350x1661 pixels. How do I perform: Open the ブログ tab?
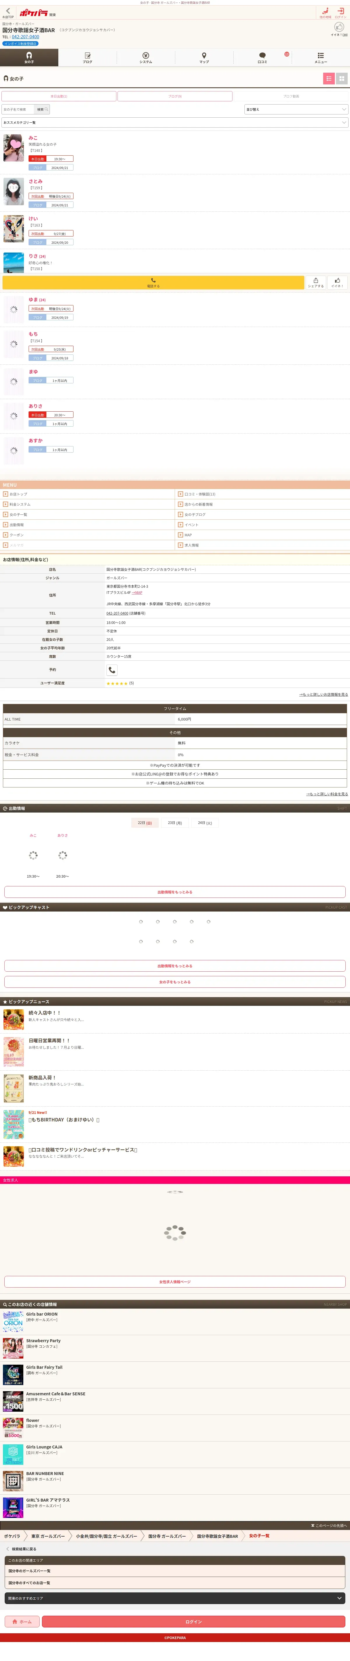tap(88, 58)
